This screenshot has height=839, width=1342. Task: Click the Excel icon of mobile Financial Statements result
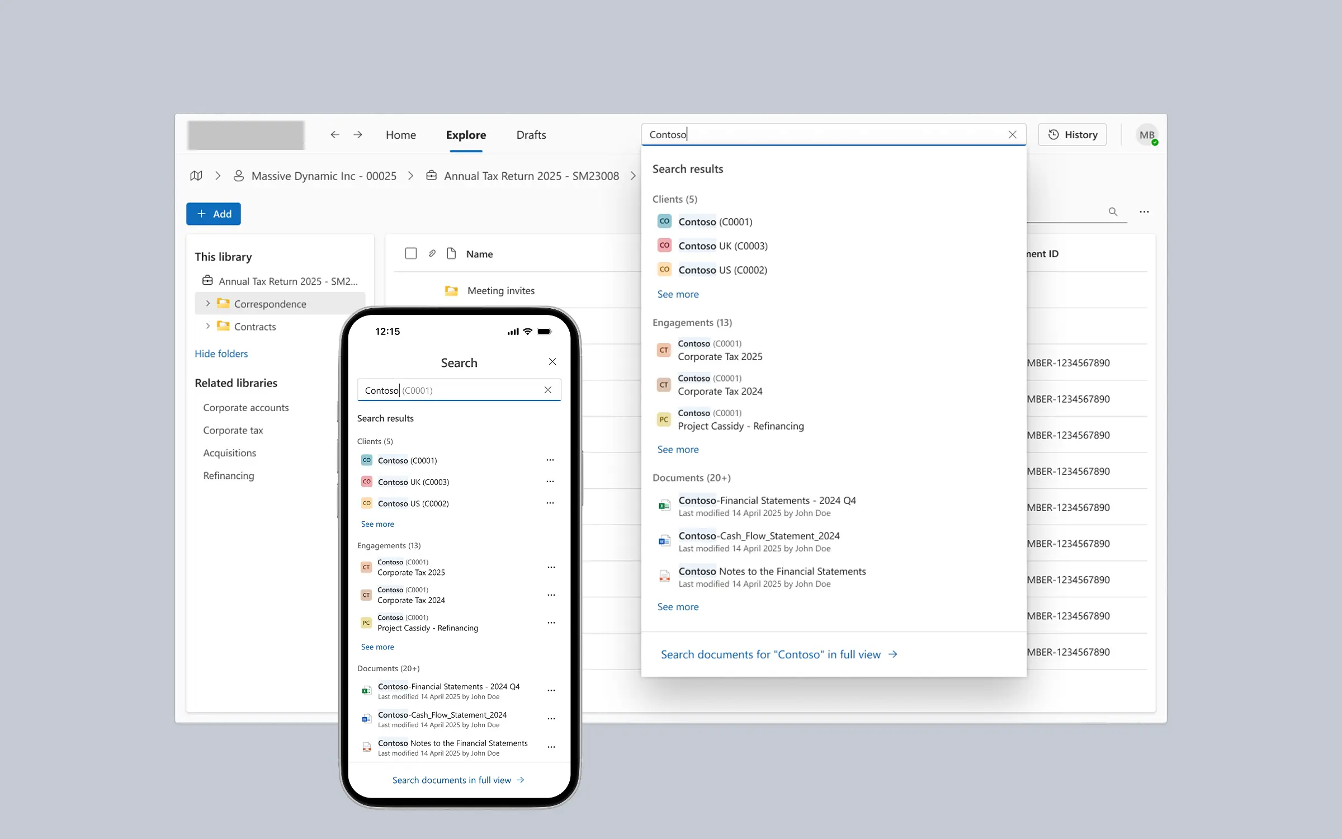pyautogui.click(x=366, y=691)
